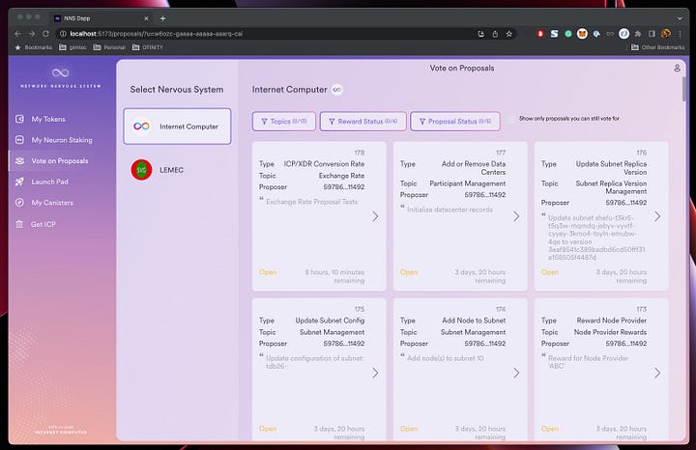Open the account user menu icon
The height and width of the screenshot is (450, 696).
pyautogui.click(x=677, y=68)
